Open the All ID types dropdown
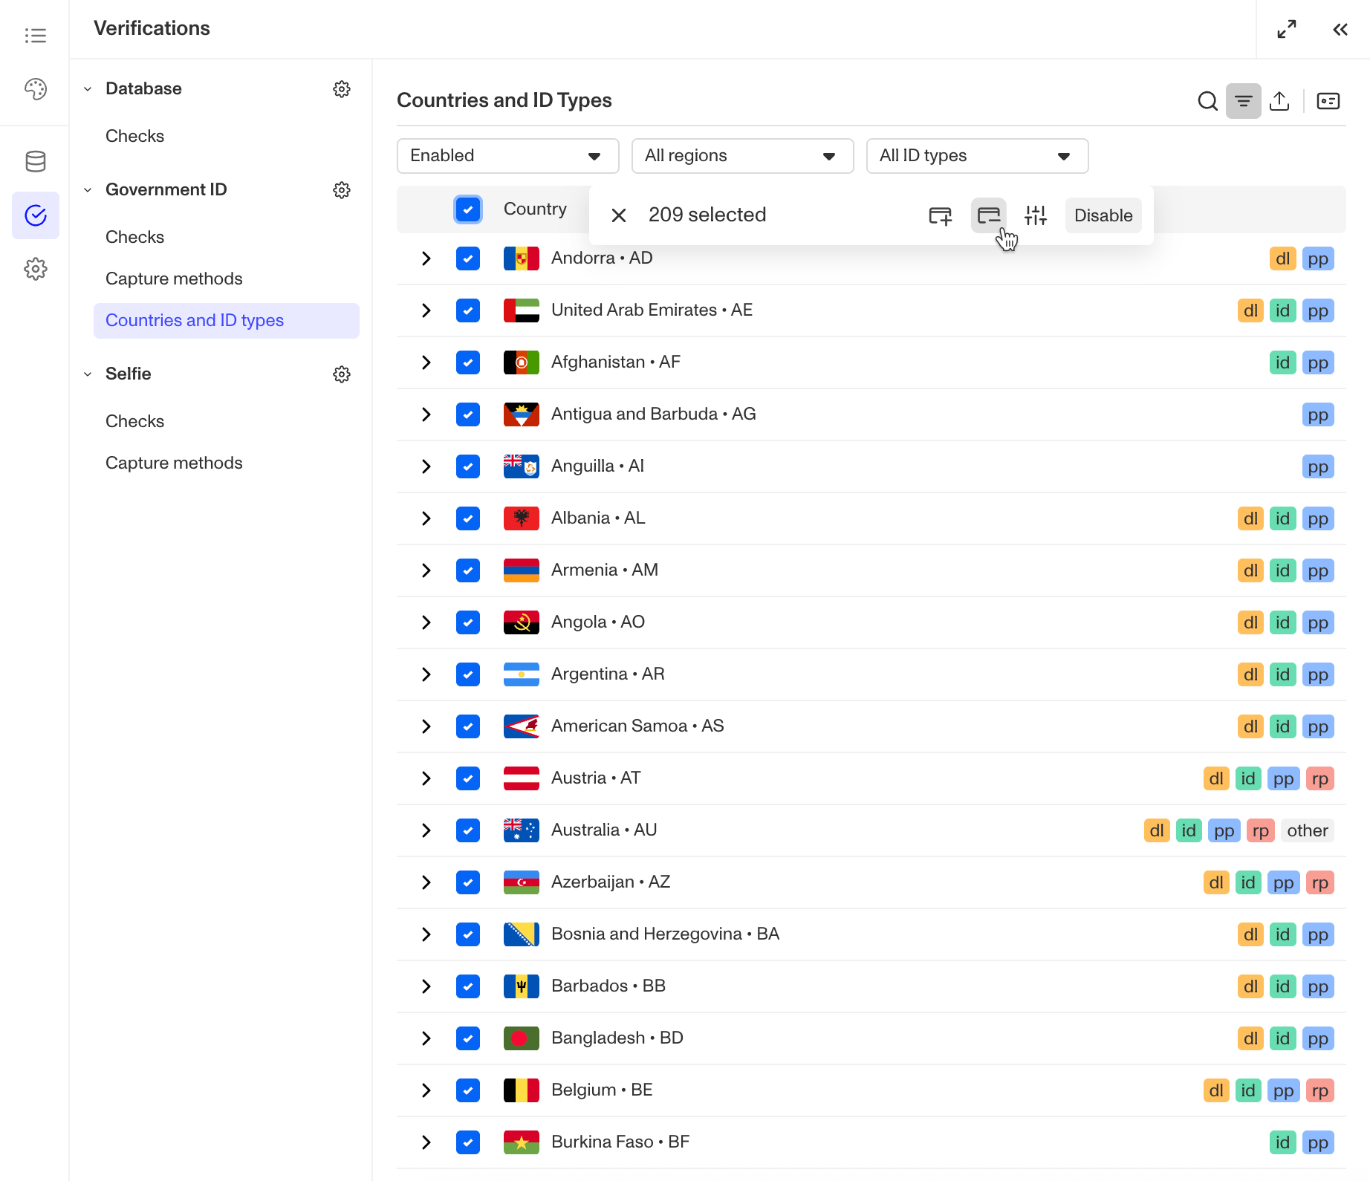The width and height of the screenshot is (1370, 1181). point(978,156)
